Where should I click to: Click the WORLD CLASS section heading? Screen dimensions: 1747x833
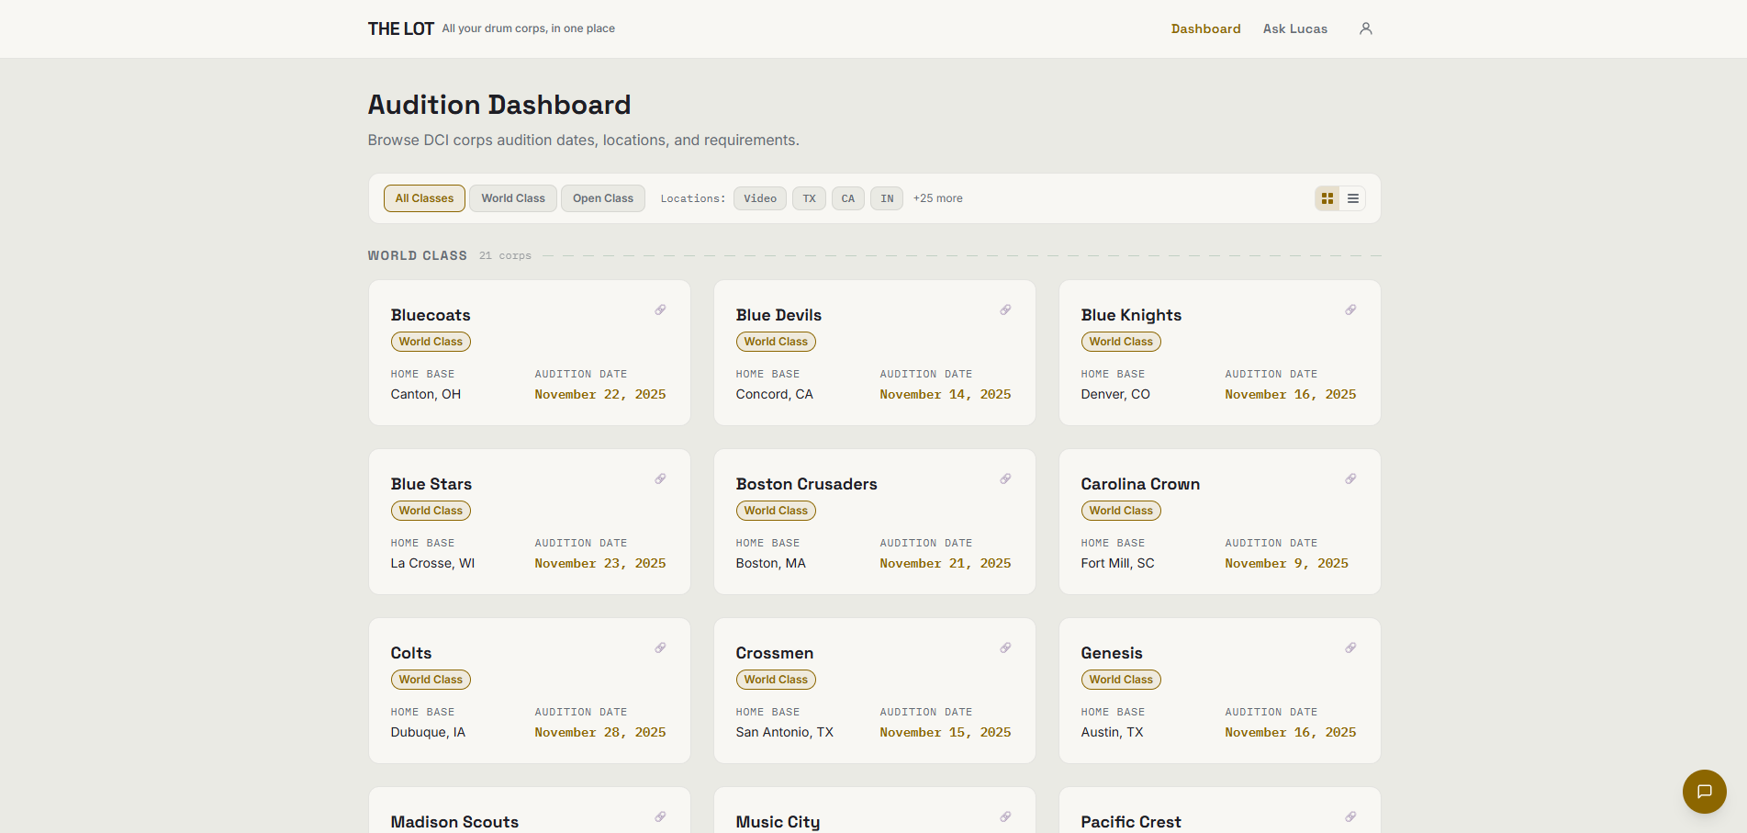tap(418, 256)
